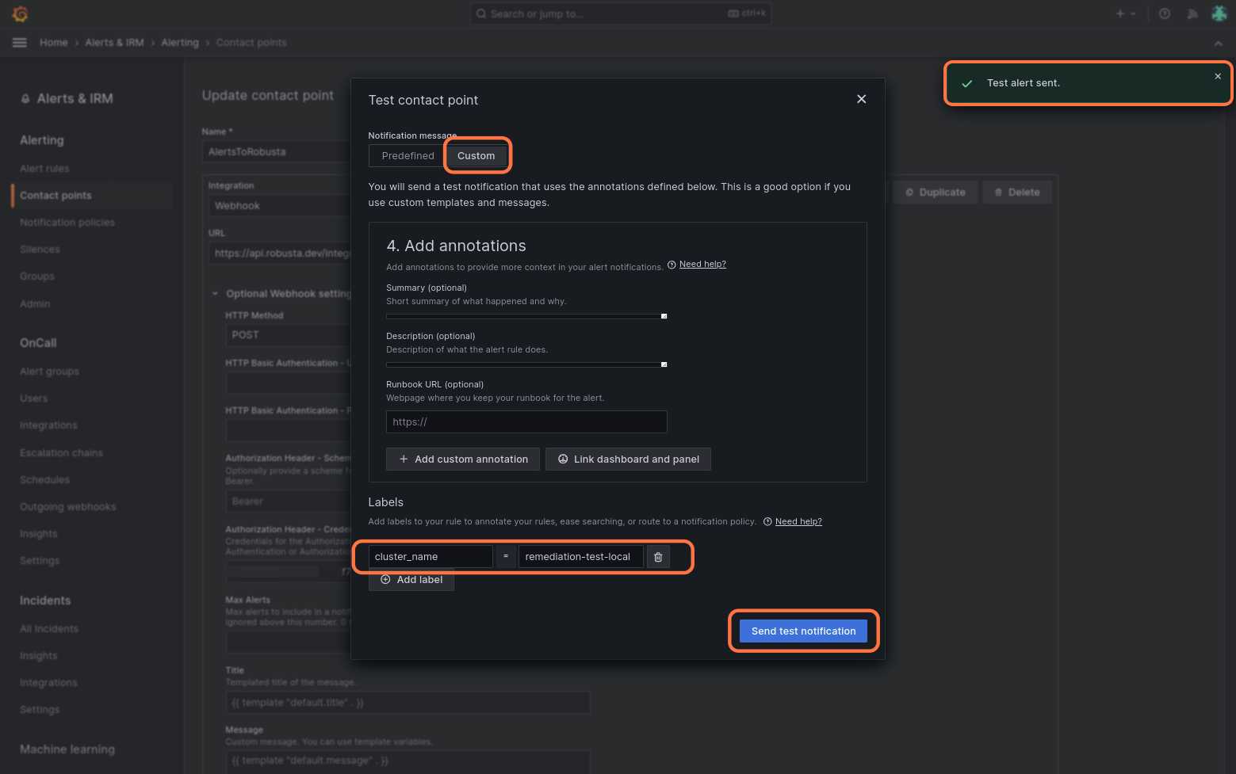Click Add custom annotation button
Screen dimensions: 1236x774
pos(463,459)
